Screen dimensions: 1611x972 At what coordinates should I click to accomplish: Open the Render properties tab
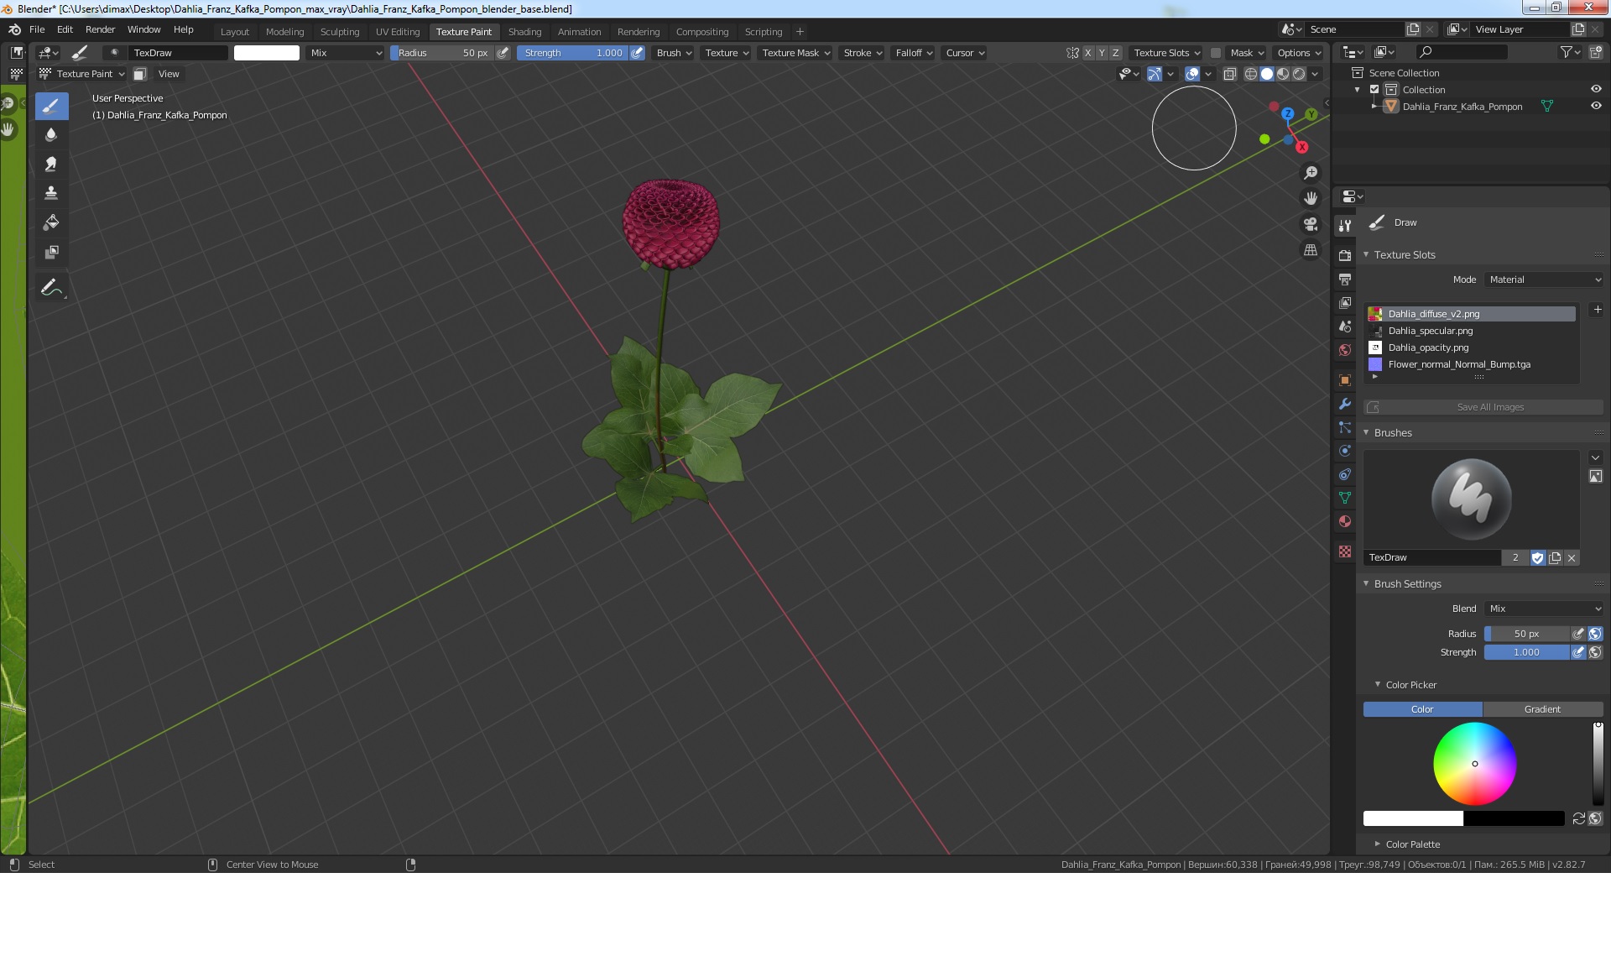(x=1345, y=255)
